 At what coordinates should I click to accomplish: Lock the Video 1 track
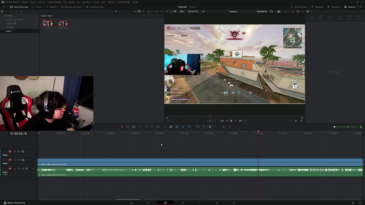coord(15,160)
